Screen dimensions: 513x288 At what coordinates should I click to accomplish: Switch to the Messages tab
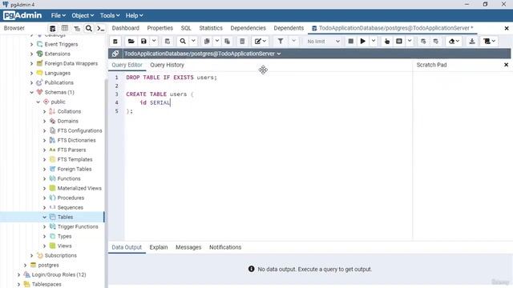click(x=188, y=247)
